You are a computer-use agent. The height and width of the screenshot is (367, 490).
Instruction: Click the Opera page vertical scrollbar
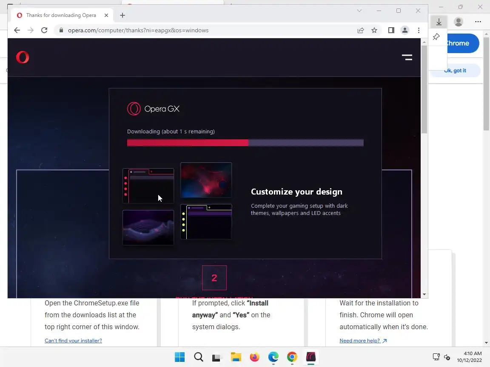point(424,90)
